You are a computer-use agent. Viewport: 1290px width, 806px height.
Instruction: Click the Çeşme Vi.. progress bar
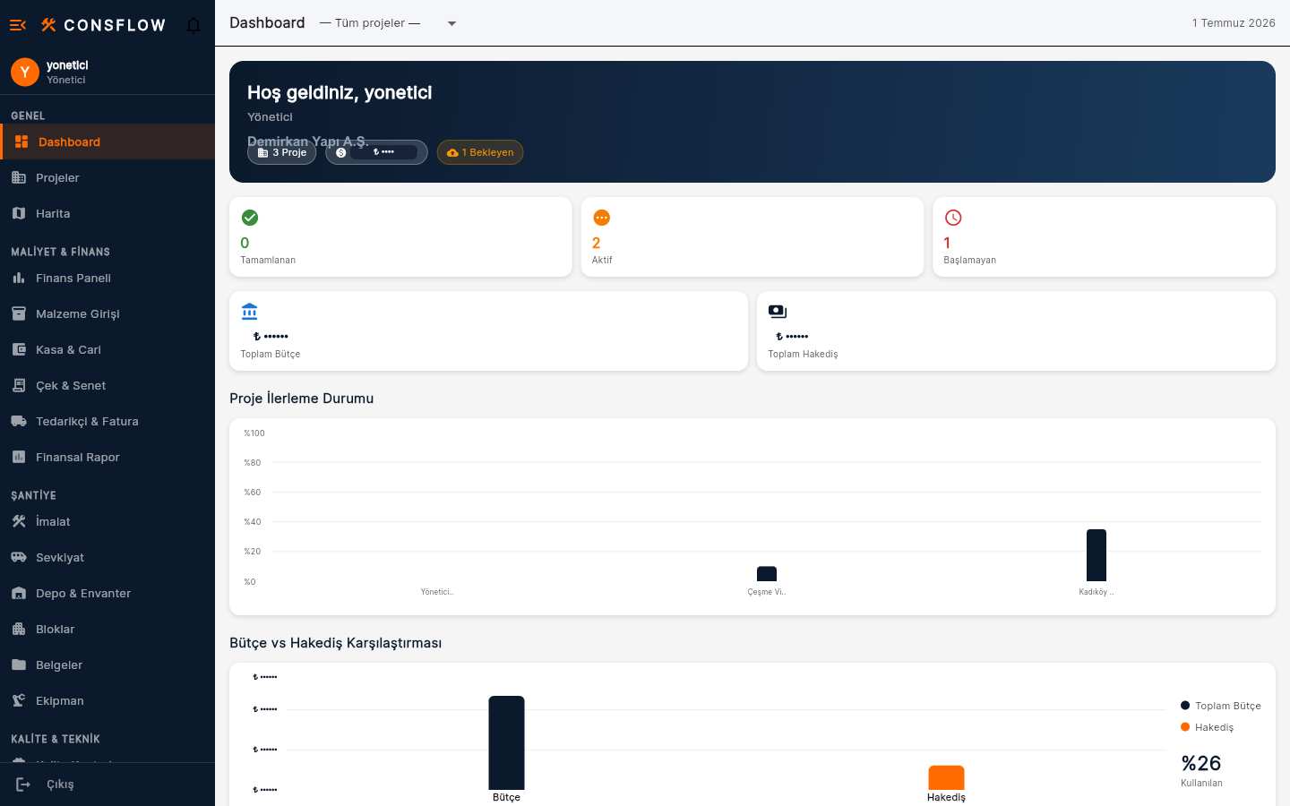[767, 574]
